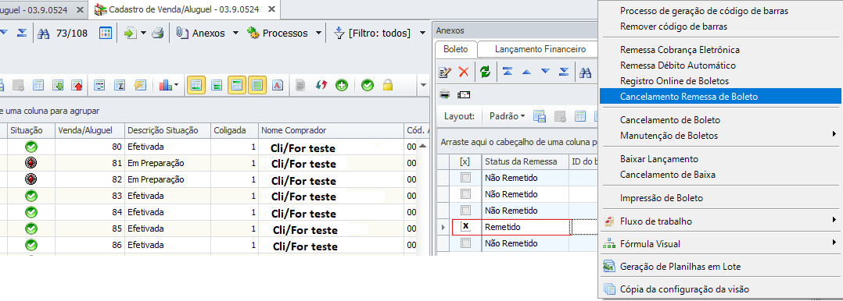Expand the Manutenção de Boletos submenu
843x301 pixels.
point(834,134)
